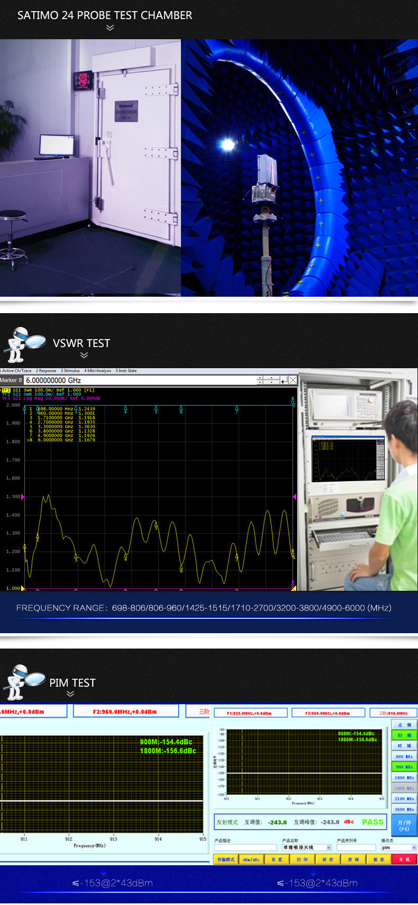Switch to the 1800 MHz band
418x905 pixels.
coord(404,777)
